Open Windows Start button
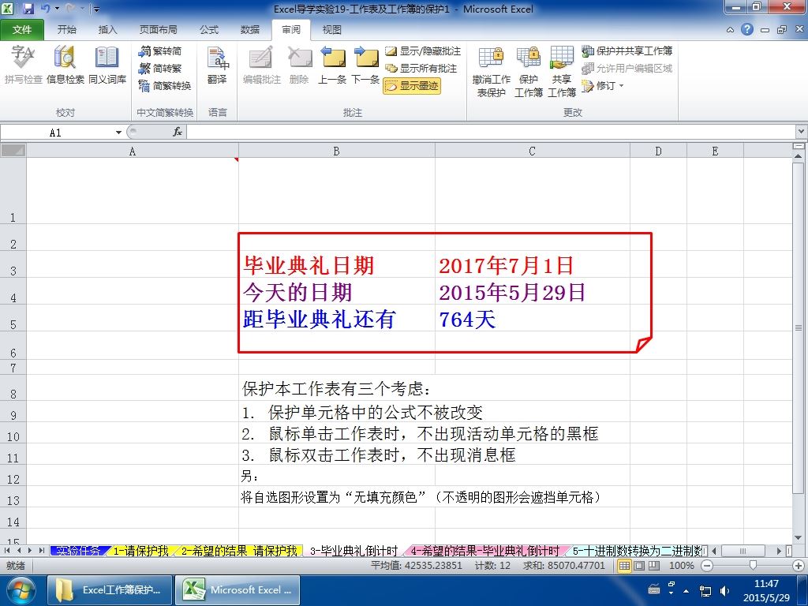Image resolution: width=808 pixels, height=606 pixels. pos(20,590)
